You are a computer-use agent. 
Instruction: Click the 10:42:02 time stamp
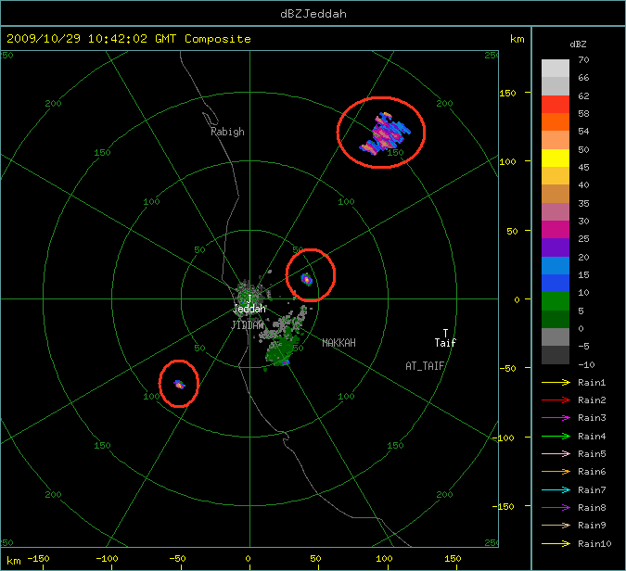point(118,39)
